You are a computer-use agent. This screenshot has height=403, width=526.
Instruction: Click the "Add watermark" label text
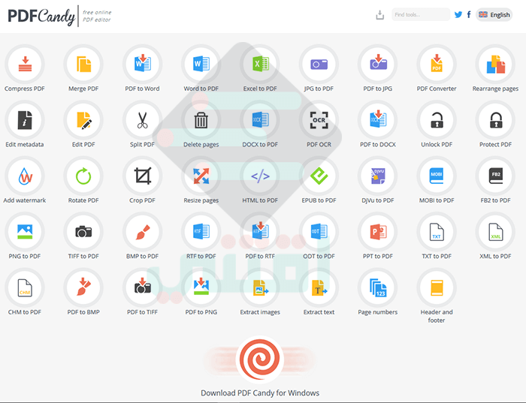(x=25, y=200)
